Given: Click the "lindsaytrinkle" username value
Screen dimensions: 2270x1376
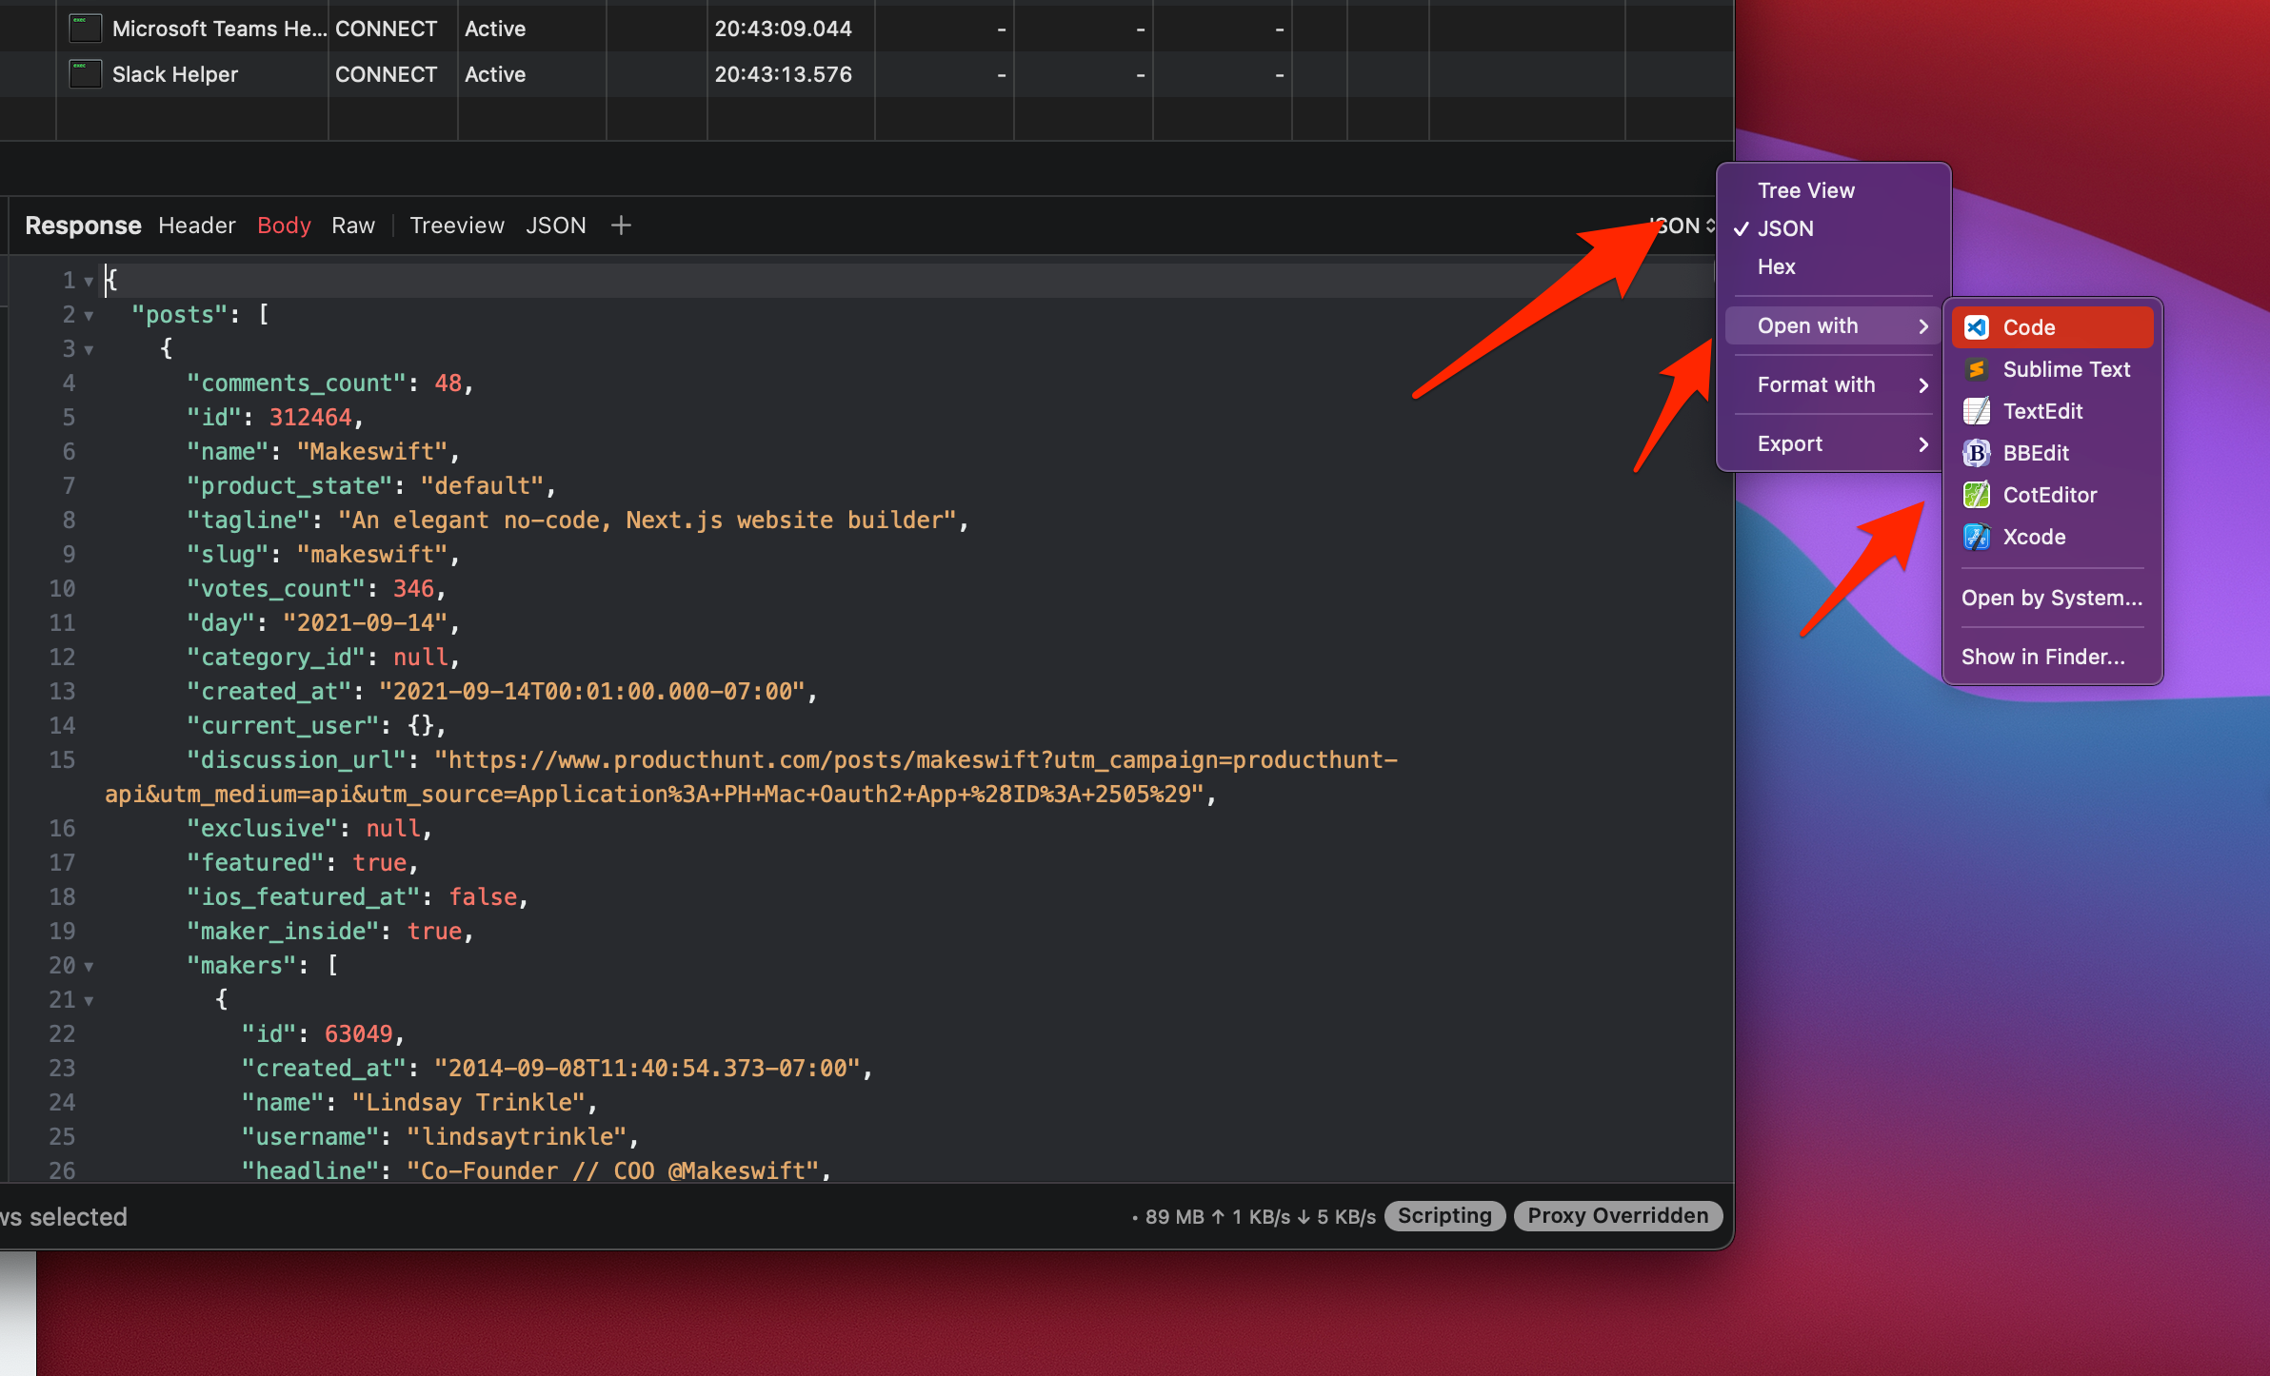Looking at the screenshot, I should click(x=517, y=1137).
